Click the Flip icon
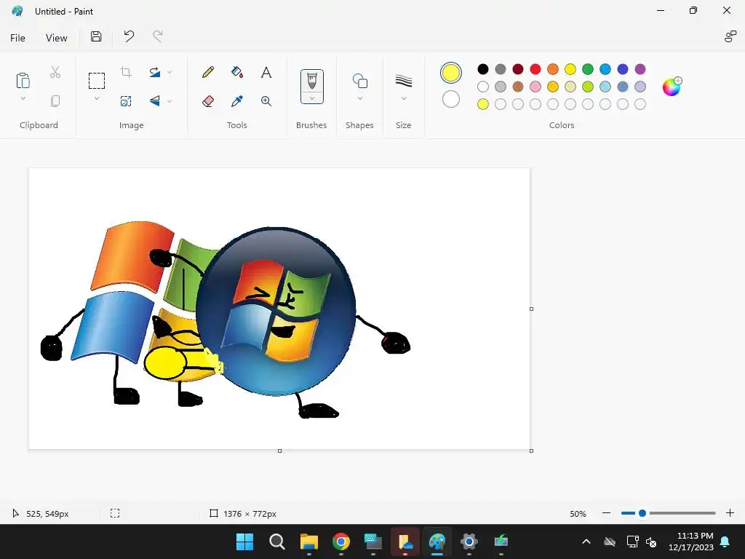This screenshot has width=745, height=559. tap(155, 100)
